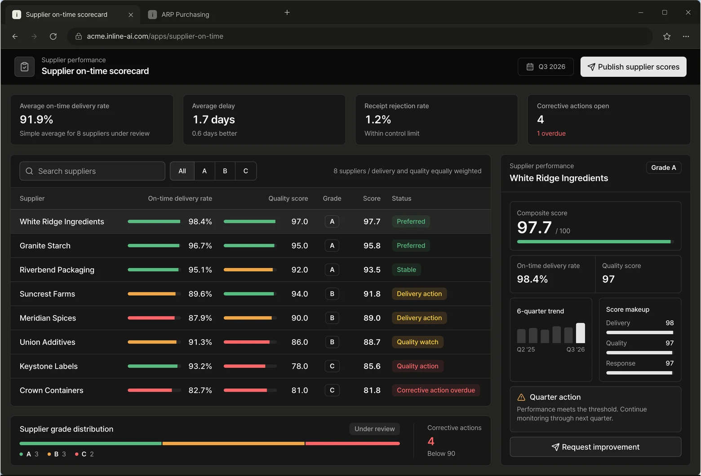Click the Stable status for Riverbend Packaging
The image size is (701, 476).
406,270
